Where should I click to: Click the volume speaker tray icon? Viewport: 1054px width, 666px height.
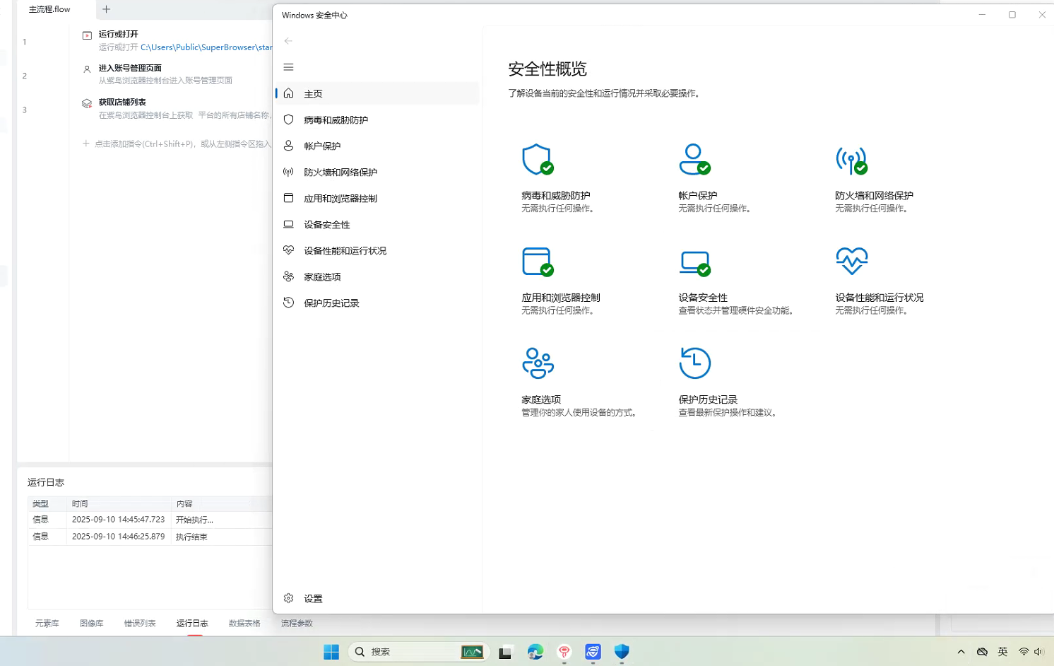tap(1038, 652)
